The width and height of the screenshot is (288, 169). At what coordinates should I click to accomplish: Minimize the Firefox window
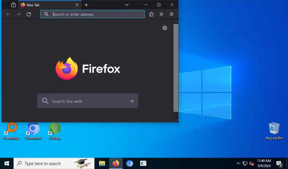click(x=146, y=5)
